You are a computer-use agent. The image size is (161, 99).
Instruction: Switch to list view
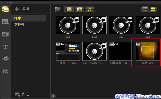pyautogui.click(x=145, y=9)
